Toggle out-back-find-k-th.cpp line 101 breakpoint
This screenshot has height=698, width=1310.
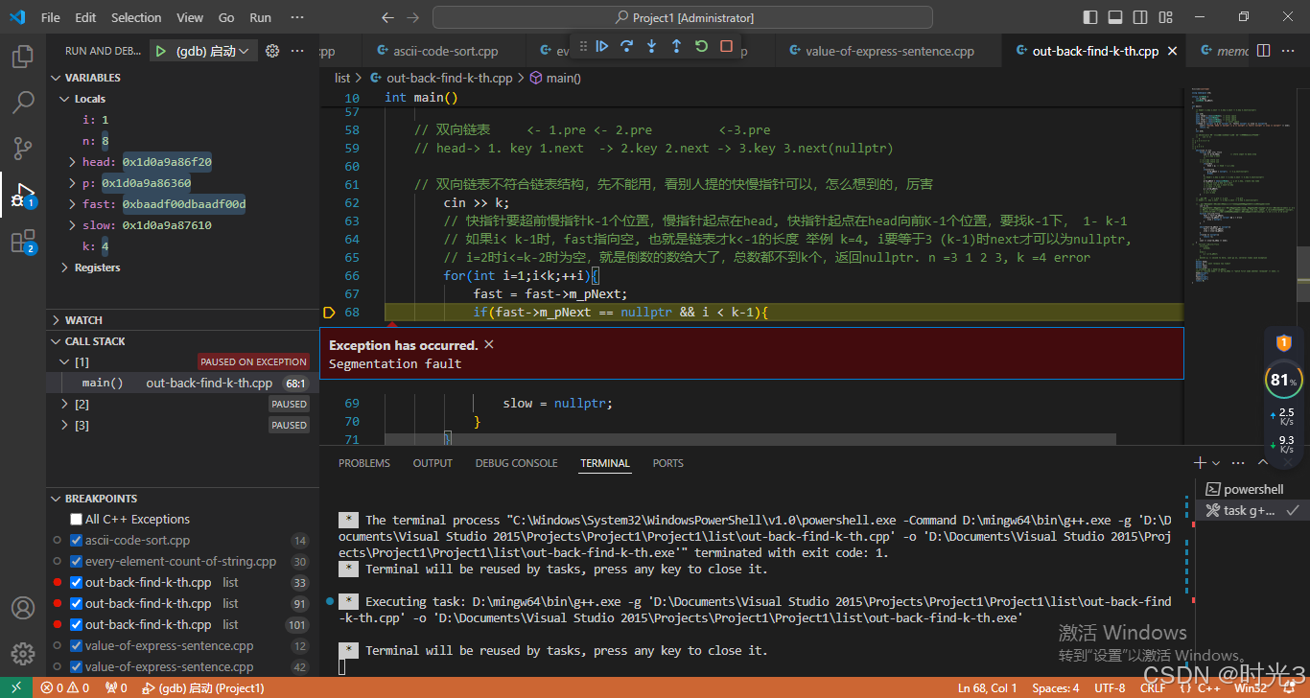77,624
